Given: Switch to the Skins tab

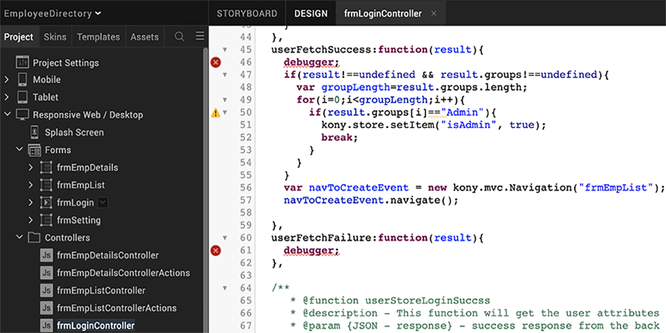Looking at the screenshot, I should coord(55,37).
